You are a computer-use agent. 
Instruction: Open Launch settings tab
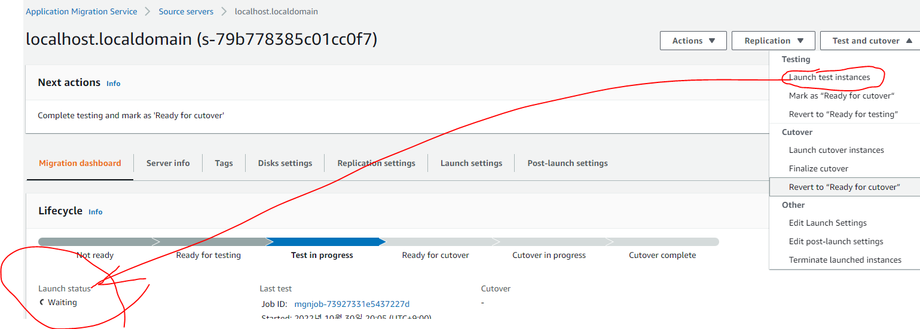coord(471,163)
